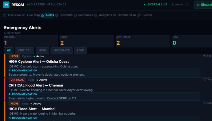
Task: Switch to the Analytics tab
Action: tap(103, 15)
